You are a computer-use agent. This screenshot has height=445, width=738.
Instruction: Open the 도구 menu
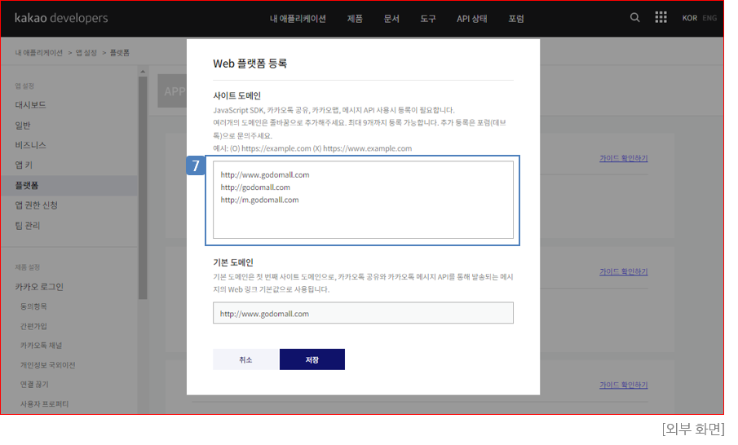428,19
